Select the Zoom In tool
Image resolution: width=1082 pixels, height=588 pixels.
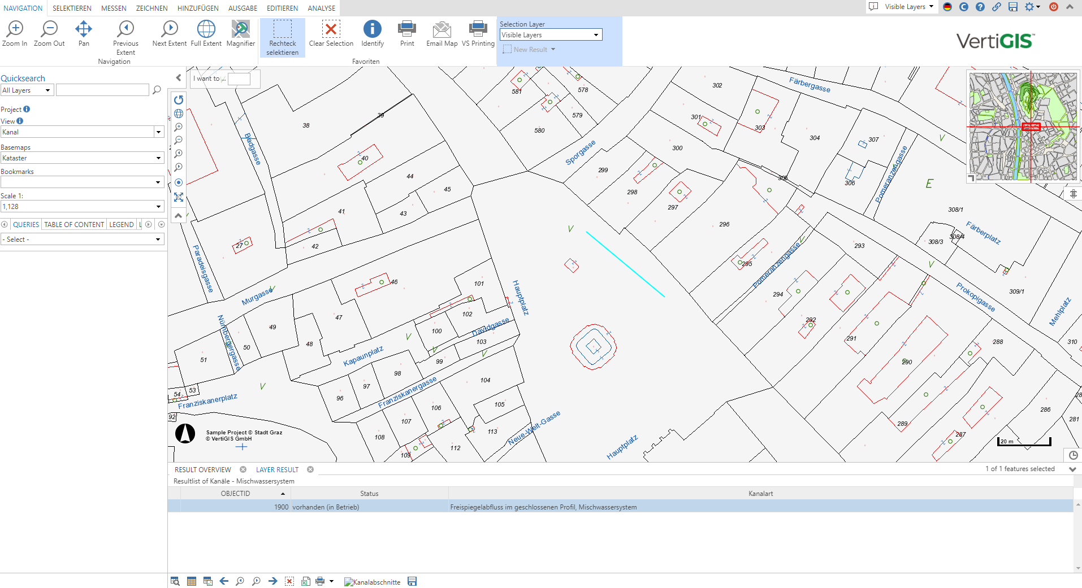[x=15, y=33]
